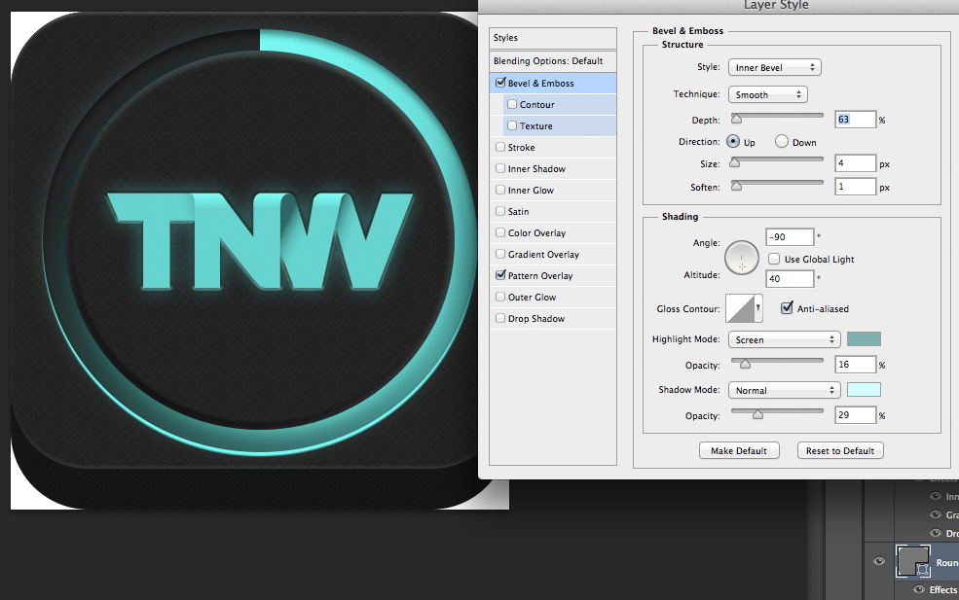Open the Shadow Mode color swatch
This screenshot has width=959, height=600.
tap(864, 389)
